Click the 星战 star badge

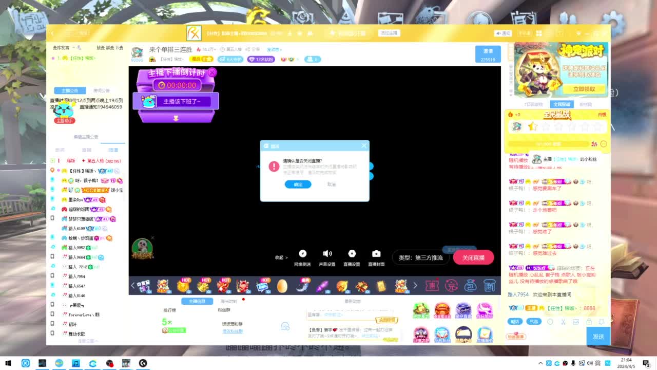(x=201, y=59)
